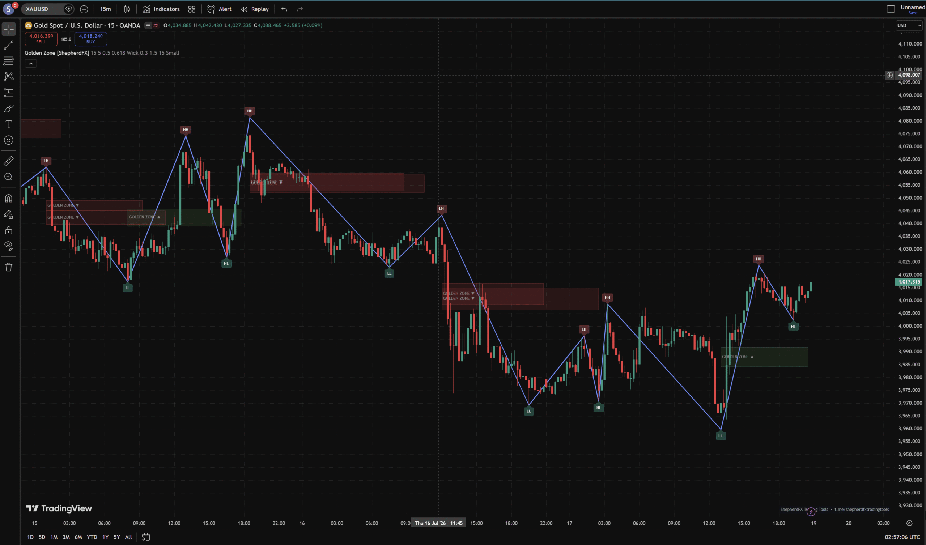Open the emoji icons tool
The image size is (926, 545).
9,140
